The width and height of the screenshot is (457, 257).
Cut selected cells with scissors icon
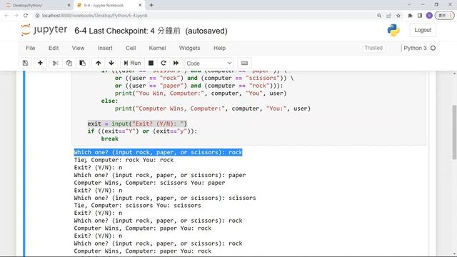click(56, 63)
